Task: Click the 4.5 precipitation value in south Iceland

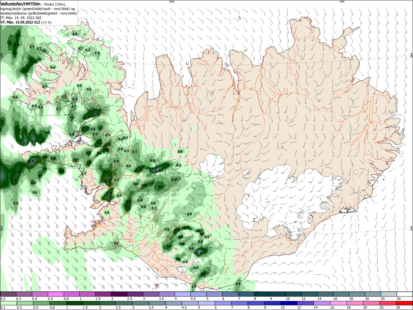Action: coord(199,253)
